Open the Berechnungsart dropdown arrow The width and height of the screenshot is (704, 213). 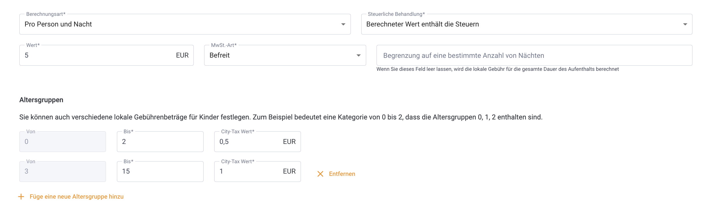click(343, 24)
